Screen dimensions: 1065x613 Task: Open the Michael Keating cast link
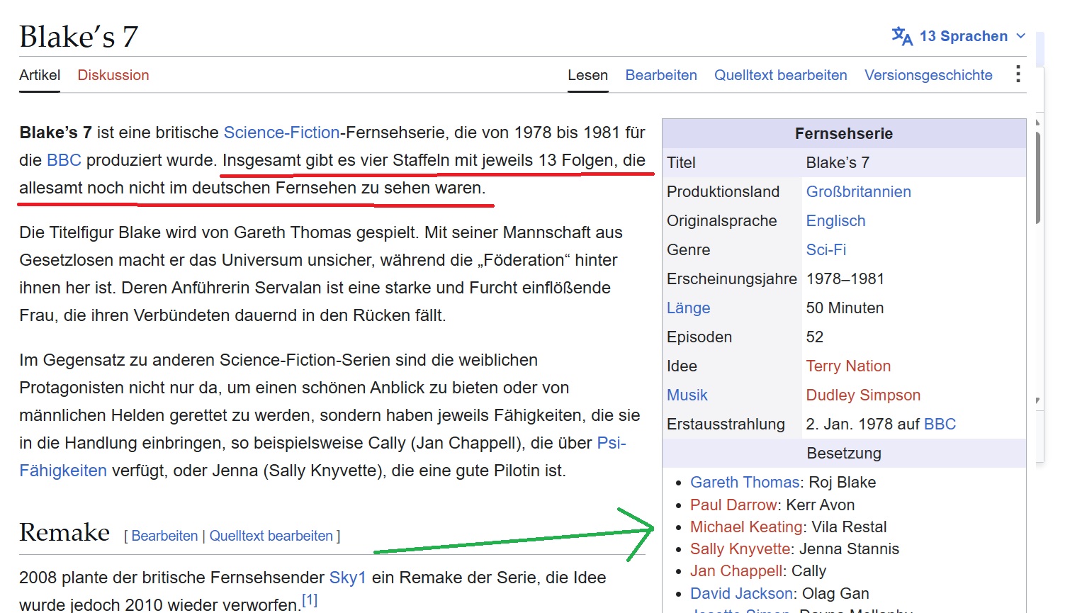(746, 527)
